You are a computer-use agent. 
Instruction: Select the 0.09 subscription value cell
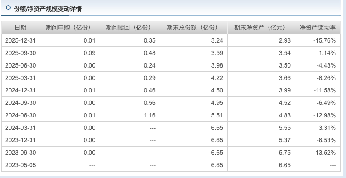[x=89, y=53]
